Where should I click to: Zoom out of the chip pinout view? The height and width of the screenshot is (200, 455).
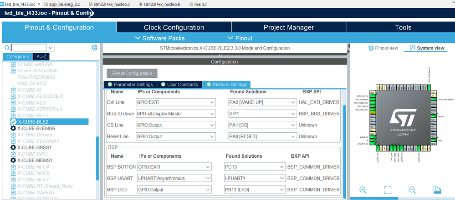click(412, 190)
